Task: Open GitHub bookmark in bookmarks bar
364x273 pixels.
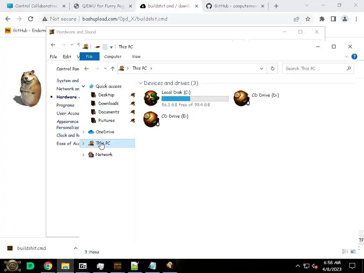Action: (25, 31)
